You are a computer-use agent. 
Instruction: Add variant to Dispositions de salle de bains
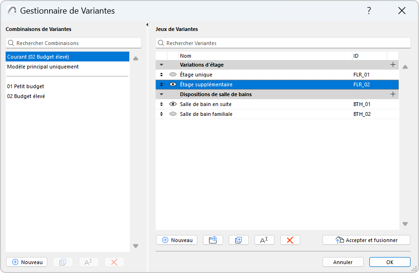pyautogui.click(x=393, y=94)
